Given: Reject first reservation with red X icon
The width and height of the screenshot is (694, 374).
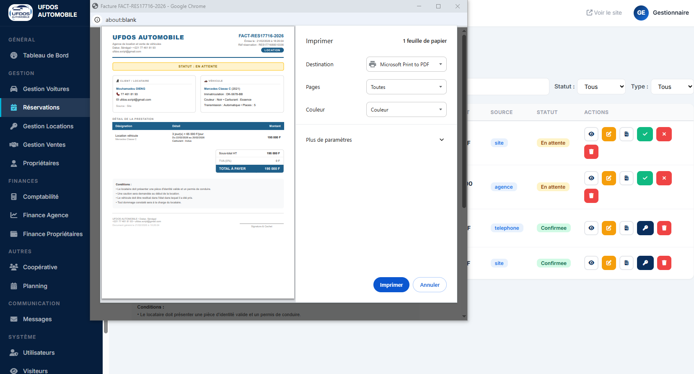Looking at the screenshot, I should [x=664, y=134].
